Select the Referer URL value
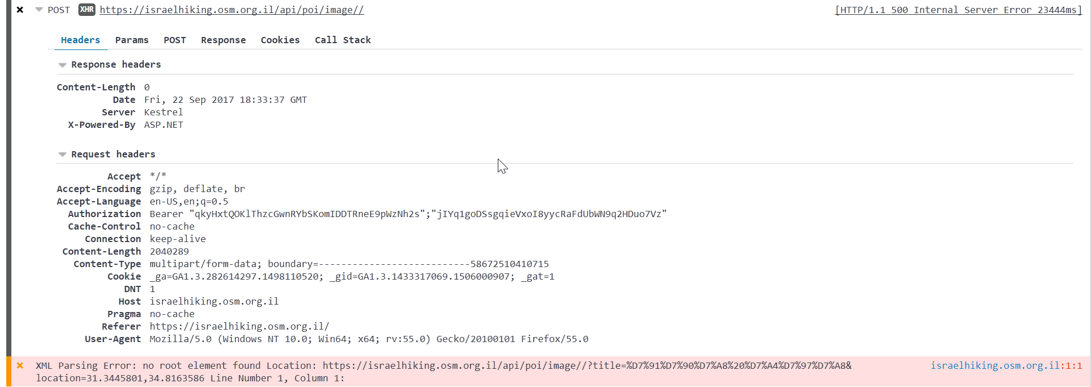The height and width of the screenshot is (387, 1091). [239, 326]
